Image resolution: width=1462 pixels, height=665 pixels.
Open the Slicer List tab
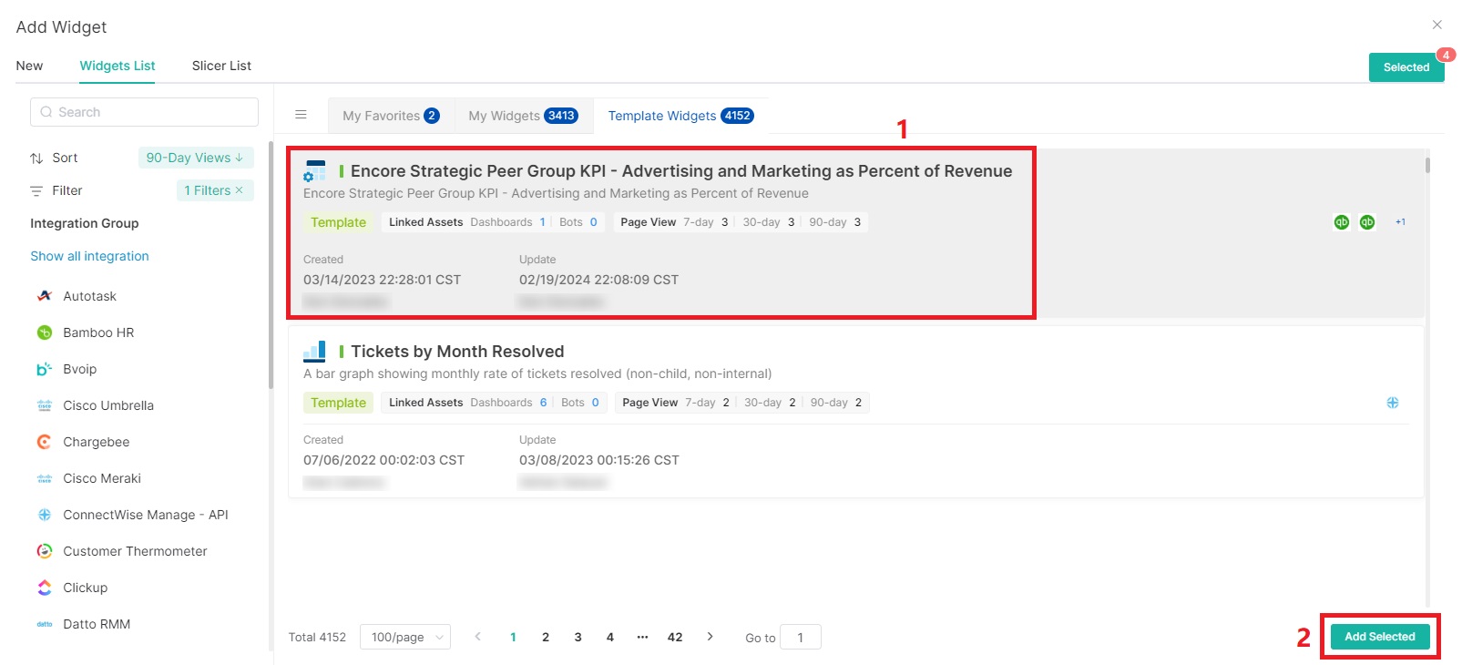click(221, 66)
